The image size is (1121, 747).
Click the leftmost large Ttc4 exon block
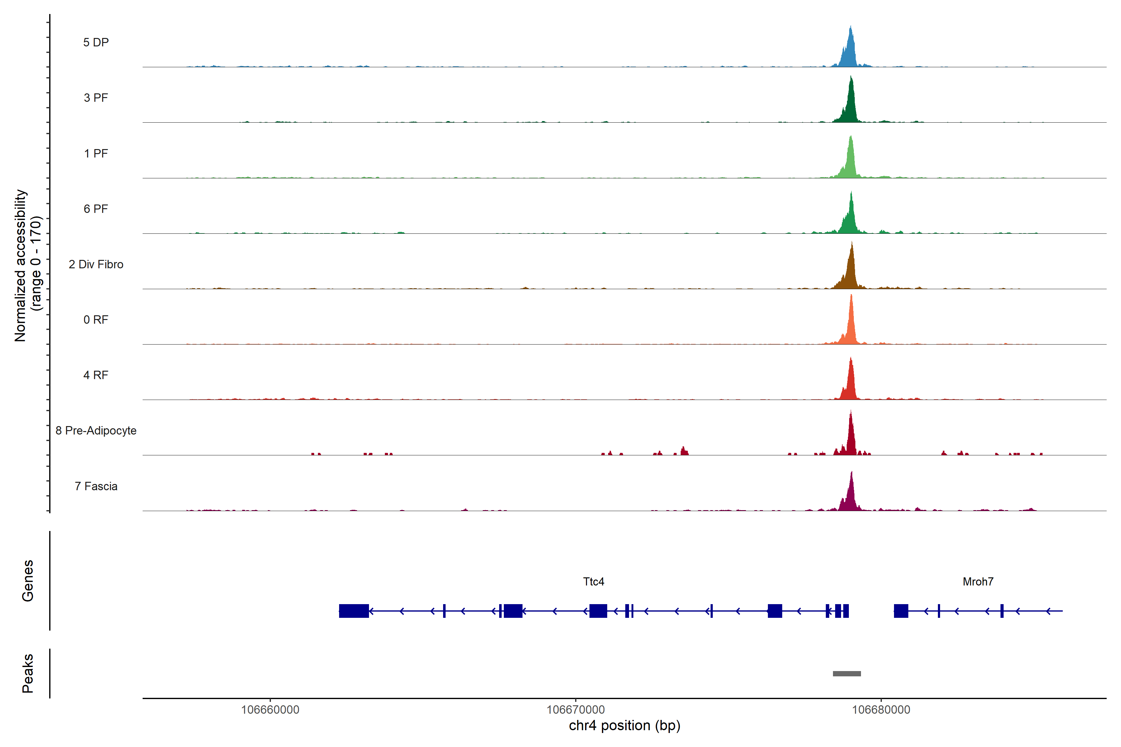pos(354,611)
